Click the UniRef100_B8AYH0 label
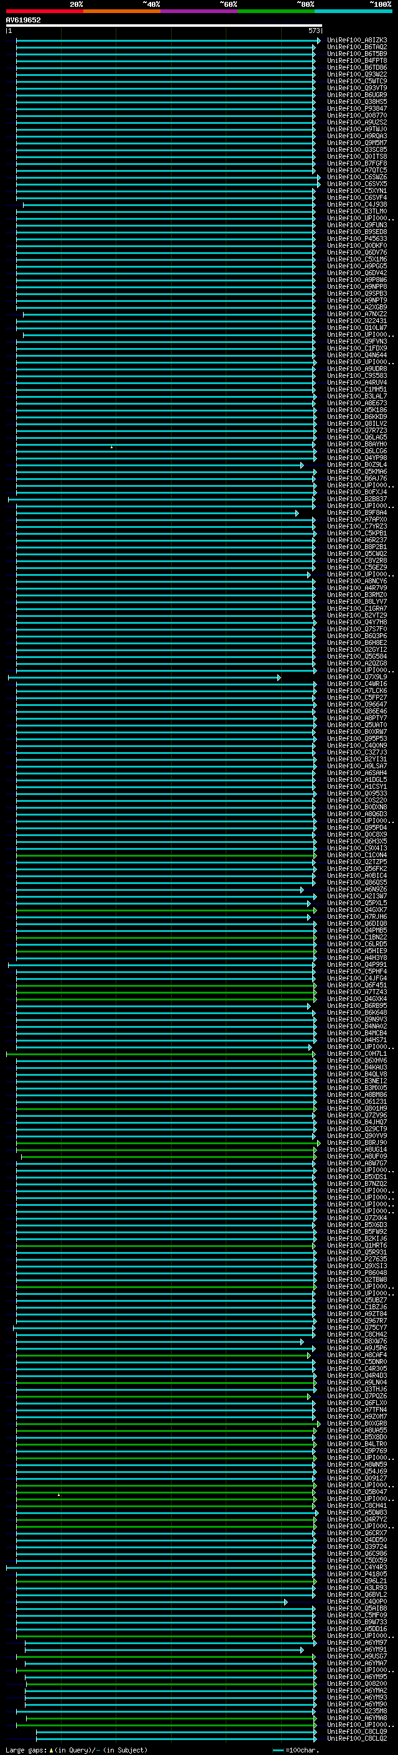The width and height of the screenshot is (398, 1755). 357,445
